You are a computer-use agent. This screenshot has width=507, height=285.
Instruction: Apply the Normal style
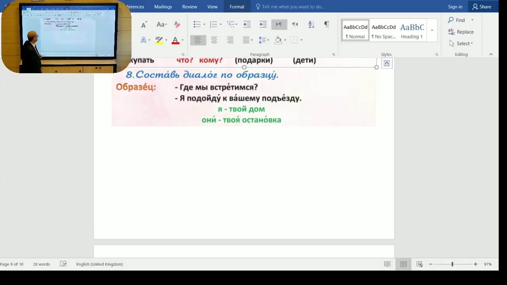pos(355,30)
